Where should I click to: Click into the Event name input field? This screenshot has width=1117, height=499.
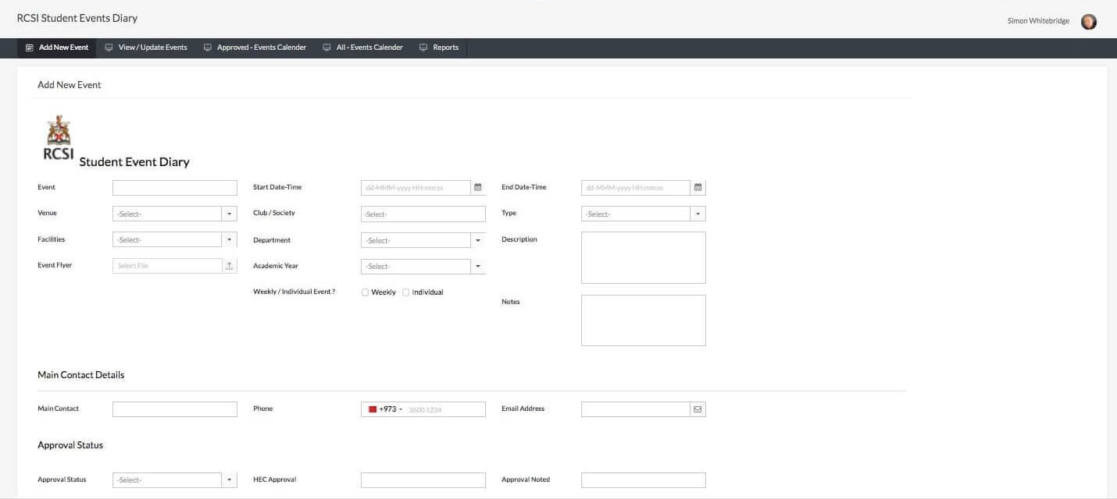click(175, 188)
